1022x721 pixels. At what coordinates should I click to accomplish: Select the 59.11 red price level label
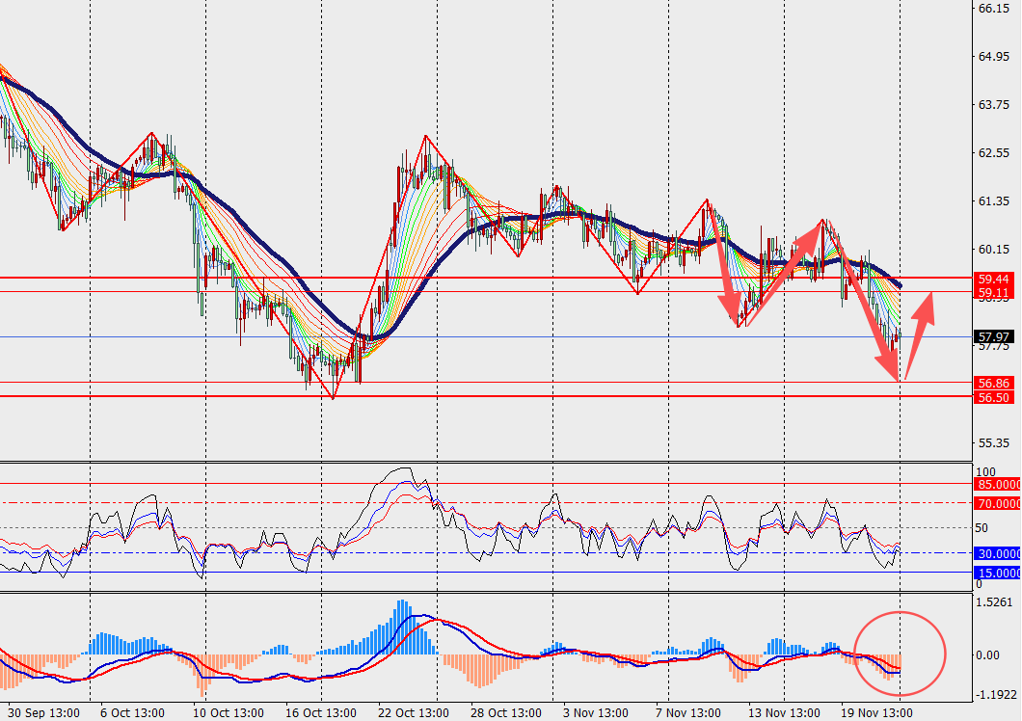coord(994,292)
